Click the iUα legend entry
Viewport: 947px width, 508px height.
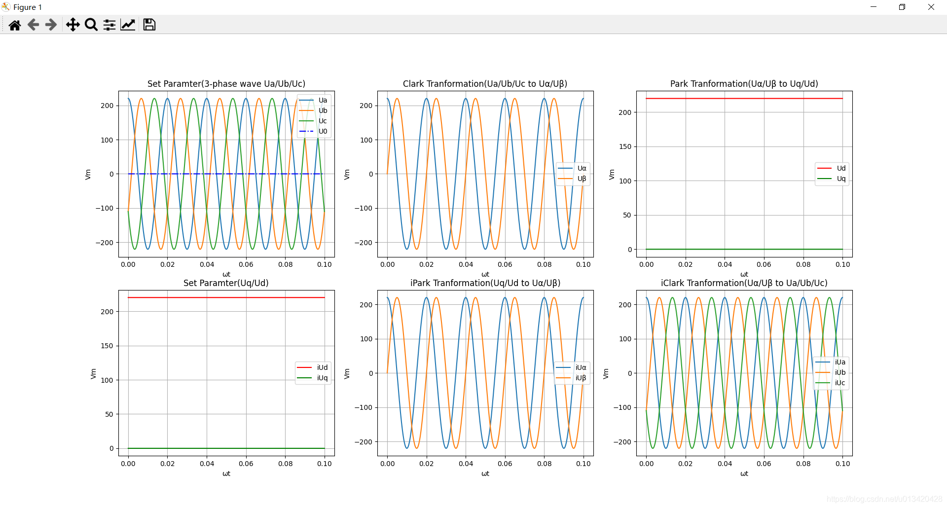pos(571,367)
